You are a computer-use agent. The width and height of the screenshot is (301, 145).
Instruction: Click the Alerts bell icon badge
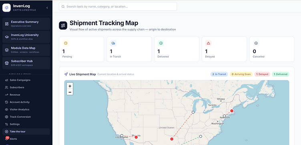7,138
